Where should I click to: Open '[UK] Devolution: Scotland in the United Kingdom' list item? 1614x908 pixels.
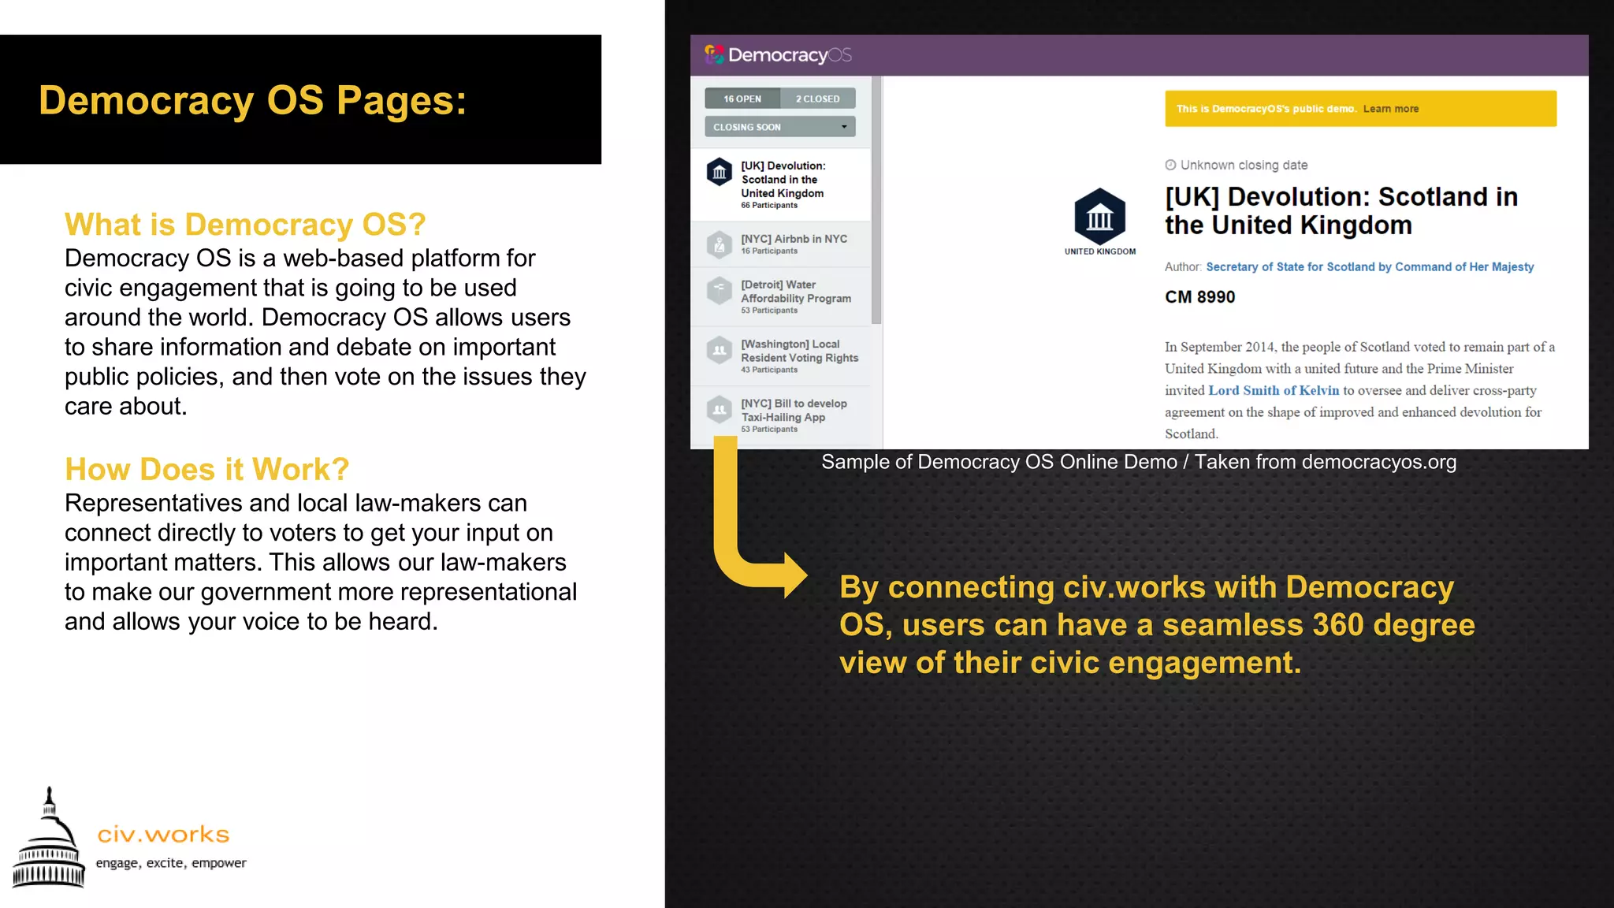click(x=782, y=184)
